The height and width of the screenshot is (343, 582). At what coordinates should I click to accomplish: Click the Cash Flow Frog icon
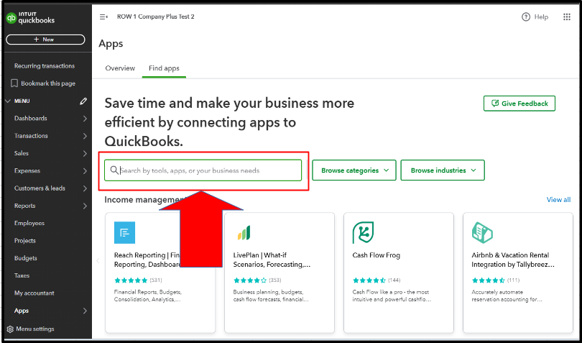coord(363,233)
